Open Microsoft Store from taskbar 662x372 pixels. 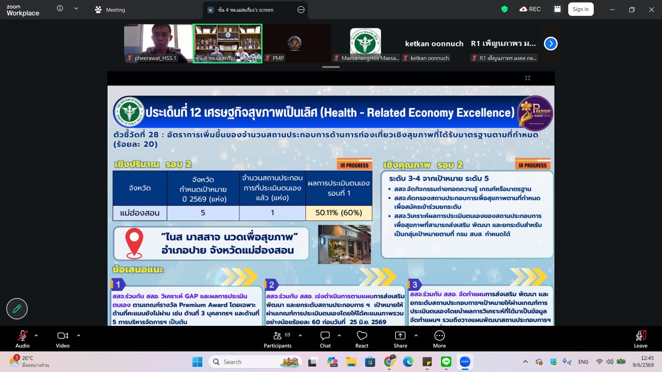coord(370,362)
